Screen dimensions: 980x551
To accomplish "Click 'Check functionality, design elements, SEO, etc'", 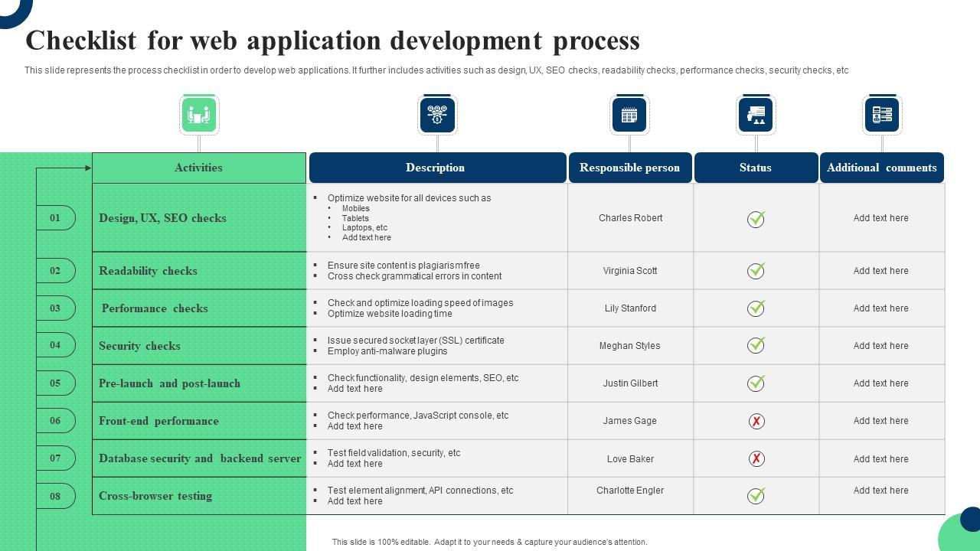I will pos(423,378).
